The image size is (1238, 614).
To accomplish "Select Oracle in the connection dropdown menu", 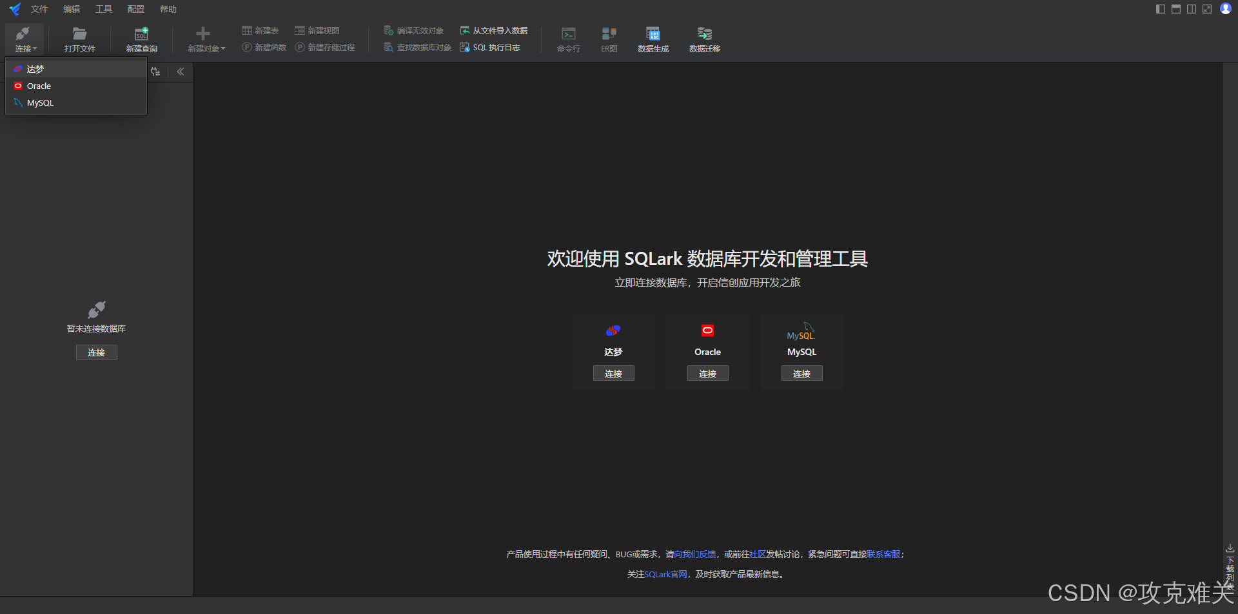I will coord(76,86).
